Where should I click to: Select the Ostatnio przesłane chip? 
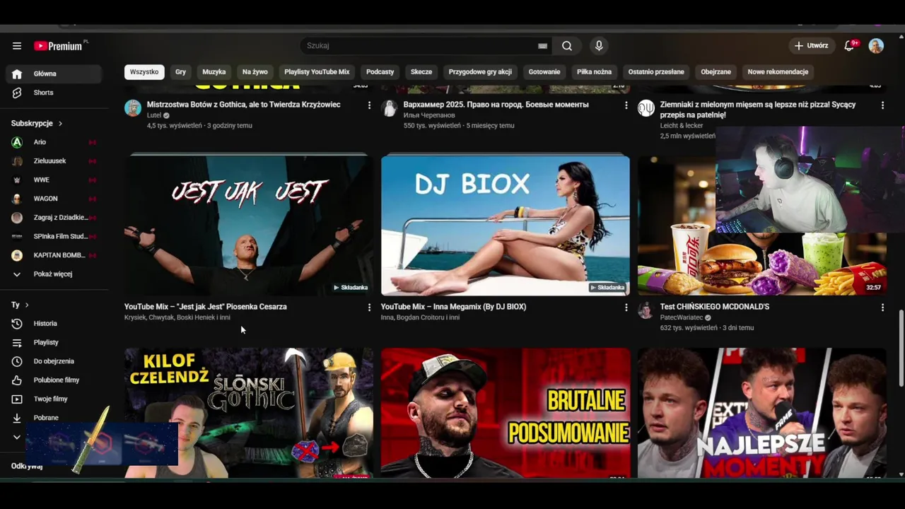click(x=656, y=72)
